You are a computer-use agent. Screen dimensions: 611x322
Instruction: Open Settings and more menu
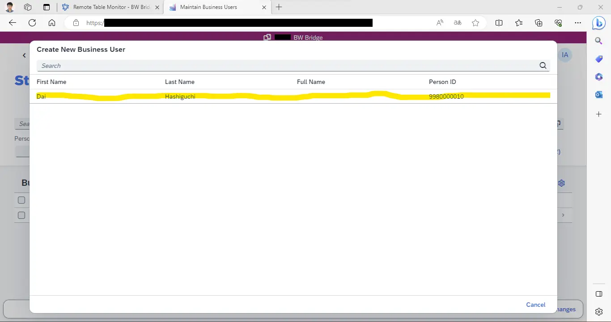[578, 23]
